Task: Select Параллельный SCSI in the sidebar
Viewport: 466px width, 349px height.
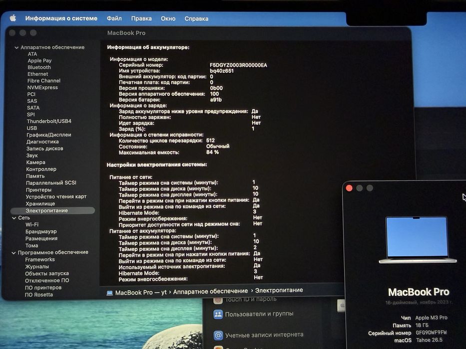Action: click(51, 183)
